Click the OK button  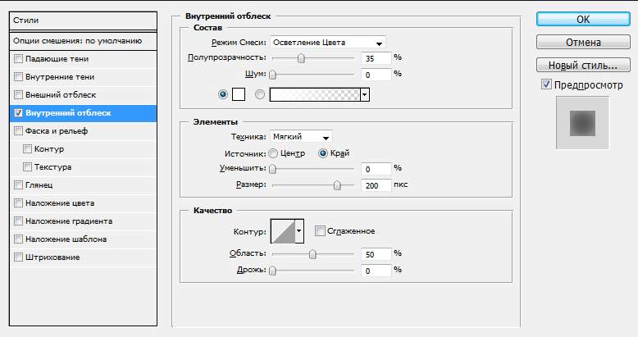point(583,19)
